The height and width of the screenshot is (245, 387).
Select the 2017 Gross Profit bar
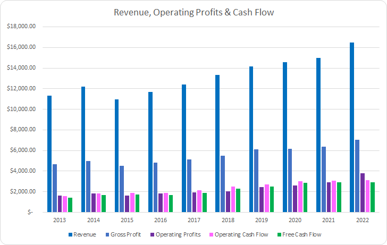click(x=189, y=186)
